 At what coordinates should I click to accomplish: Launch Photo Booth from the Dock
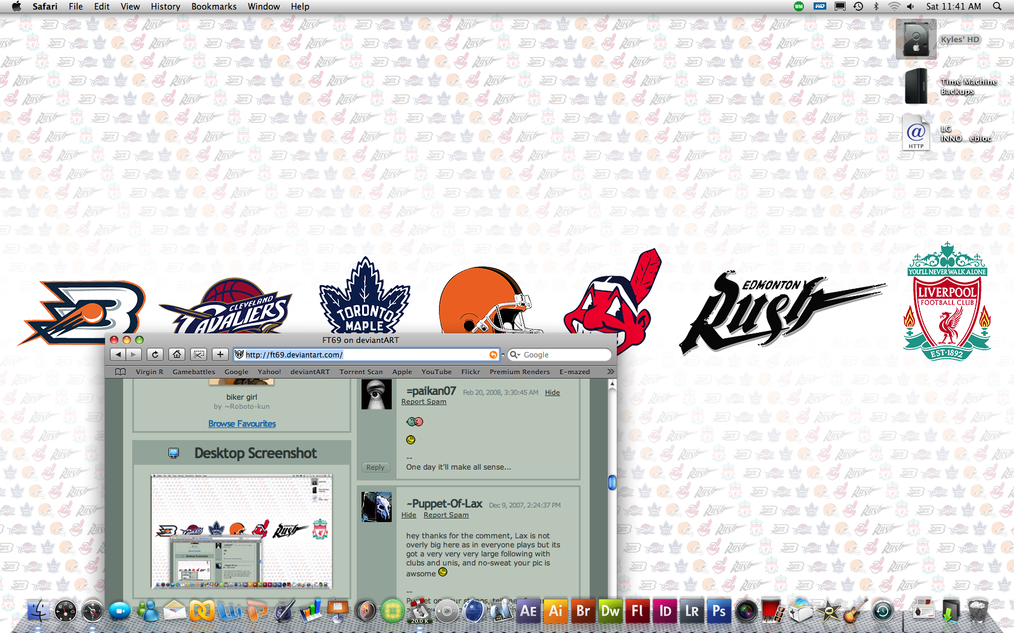[x=774, y=611]
